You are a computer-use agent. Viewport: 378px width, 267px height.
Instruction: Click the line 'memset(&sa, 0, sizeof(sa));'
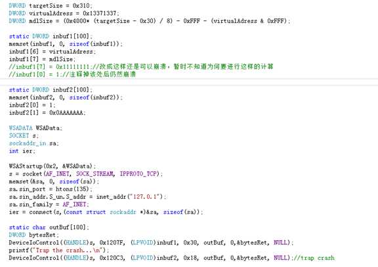(54, 182)
